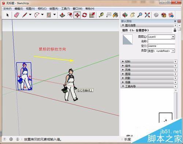Click the component material swatch
Screen dimensions: 183x144
tap(127, 40)
